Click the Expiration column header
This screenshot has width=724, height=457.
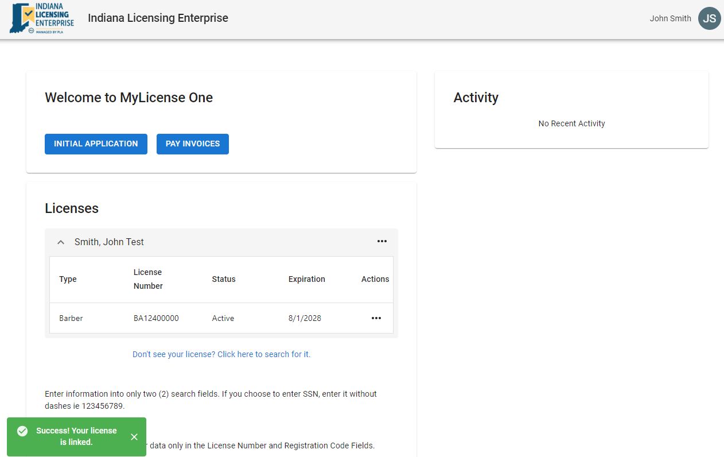pyautogui.click(x=306, y=279)
